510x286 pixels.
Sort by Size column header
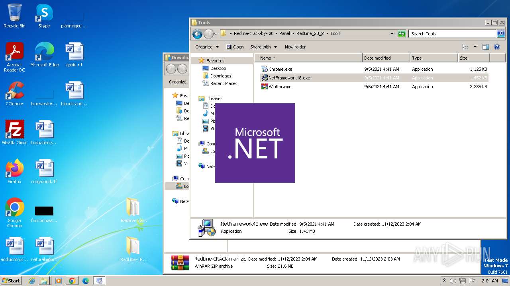pos(474,58)
